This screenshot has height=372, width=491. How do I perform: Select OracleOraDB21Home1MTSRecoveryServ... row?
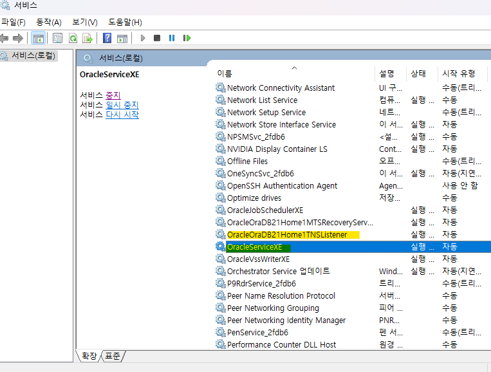(353, 222)
